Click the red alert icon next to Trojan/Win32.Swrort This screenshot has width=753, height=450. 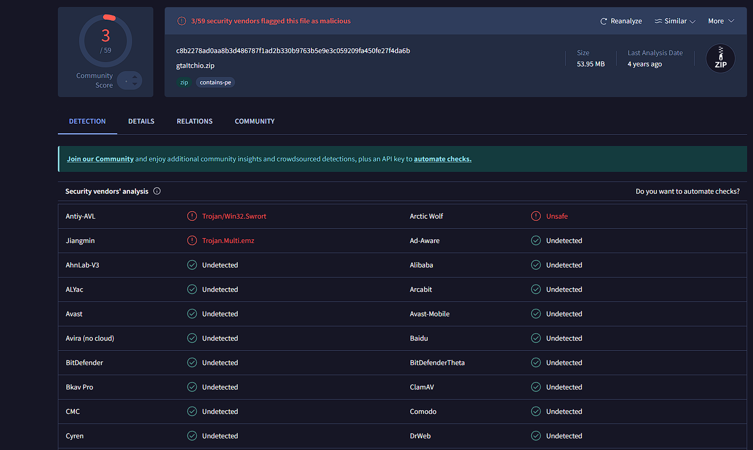pyautogui.click(x=192, y=216)
